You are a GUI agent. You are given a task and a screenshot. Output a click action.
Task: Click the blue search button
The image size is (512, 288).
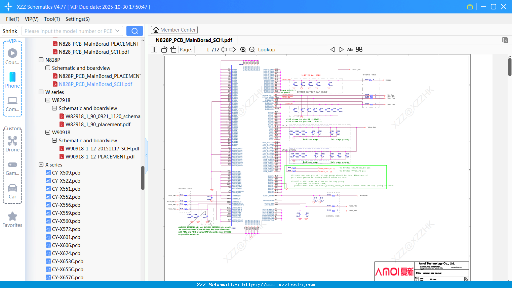coord(134,31)
